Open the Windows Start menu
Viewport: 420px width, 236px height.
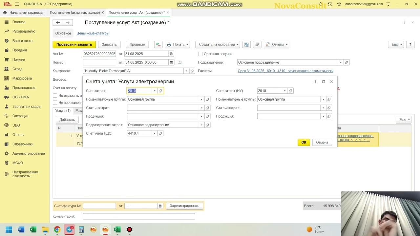coord(9,229)
